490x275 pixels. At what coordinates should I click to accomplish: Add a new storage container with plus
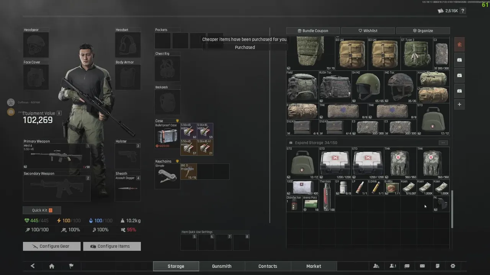click(459, 104)
